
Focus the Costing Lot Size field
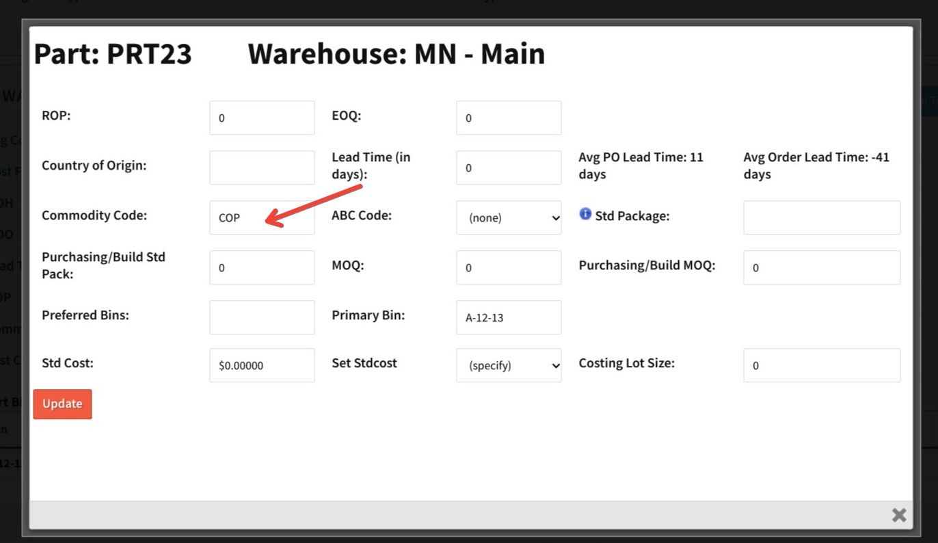(x=822, y=365)
